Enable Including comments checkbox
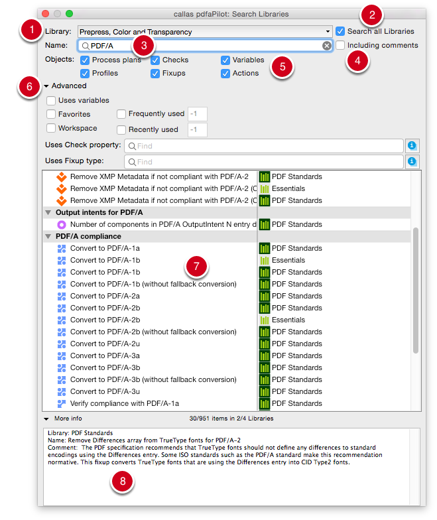The height and width of the screenshot is (520, 437). coord(340,45)
